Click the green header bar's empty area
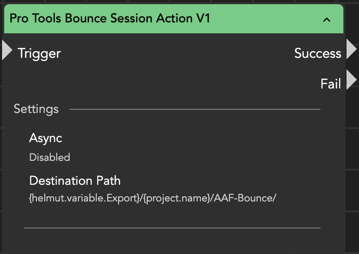This screenshot has width=359, height=254. [271, 19]
